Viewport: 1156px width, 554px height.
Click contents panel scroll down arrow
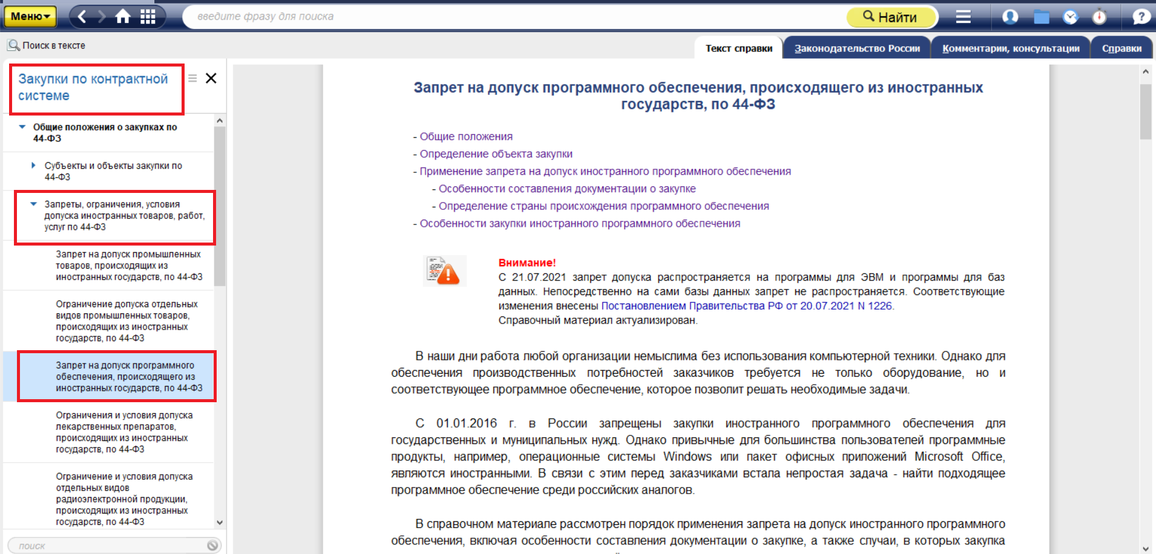click(x=220, y=523)
